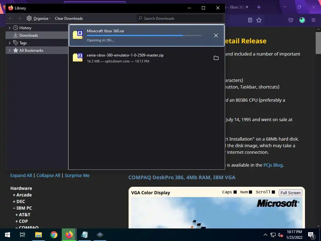Select the Xbox 360 browser tab

tap(235, 7)
